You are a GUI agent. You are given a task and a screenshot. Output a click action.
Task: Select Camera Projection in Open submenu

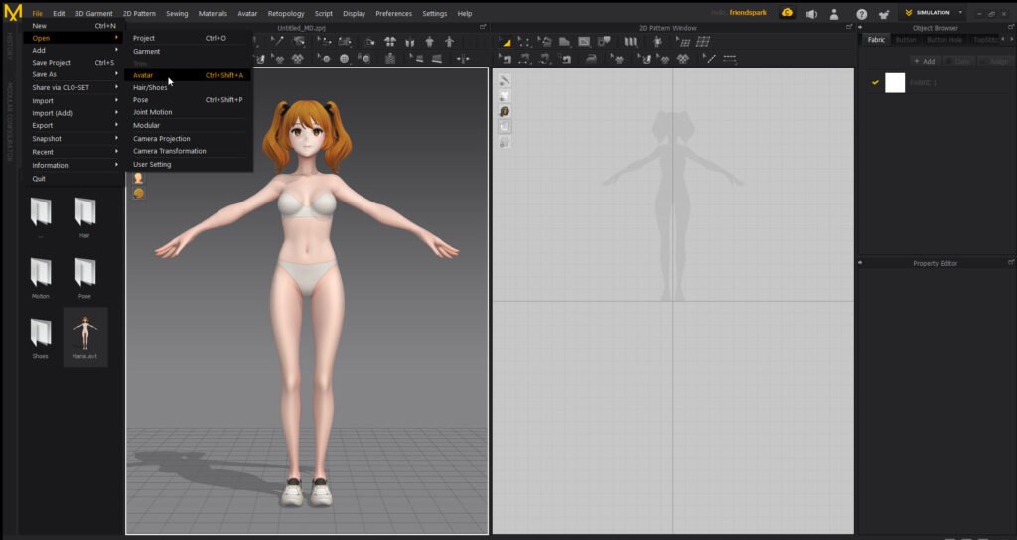pyautogui.click(x=161, y=139)
